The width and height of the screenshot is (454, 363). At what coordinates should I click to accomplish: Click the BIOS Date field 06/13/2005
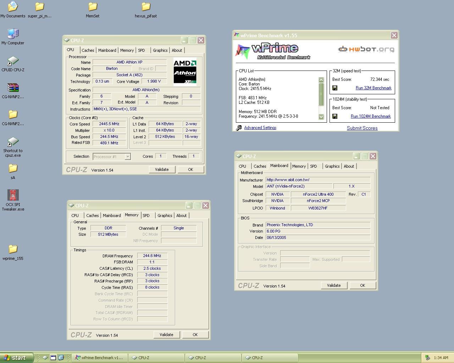tap(318, 238)
